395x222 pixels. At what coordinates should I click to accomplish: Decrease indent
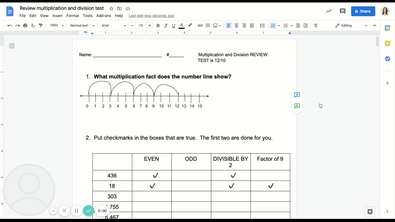298,26
